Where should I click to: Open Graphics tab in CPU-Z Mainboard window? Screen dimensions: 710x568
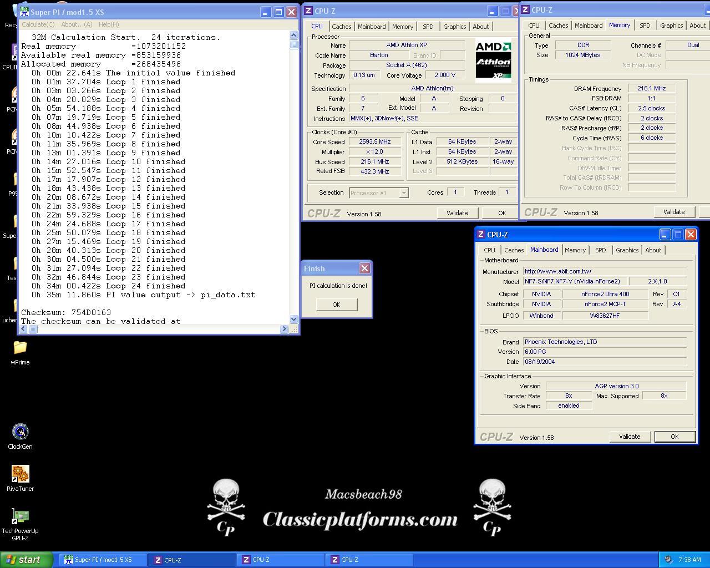click(627, 250)
